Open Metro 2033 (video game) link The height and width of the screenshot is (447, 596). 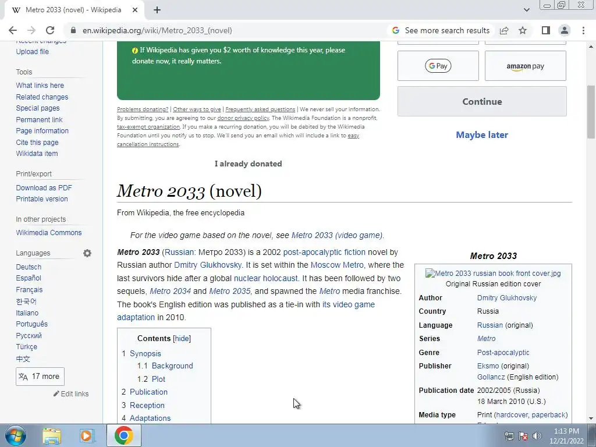tap(337, 235)
